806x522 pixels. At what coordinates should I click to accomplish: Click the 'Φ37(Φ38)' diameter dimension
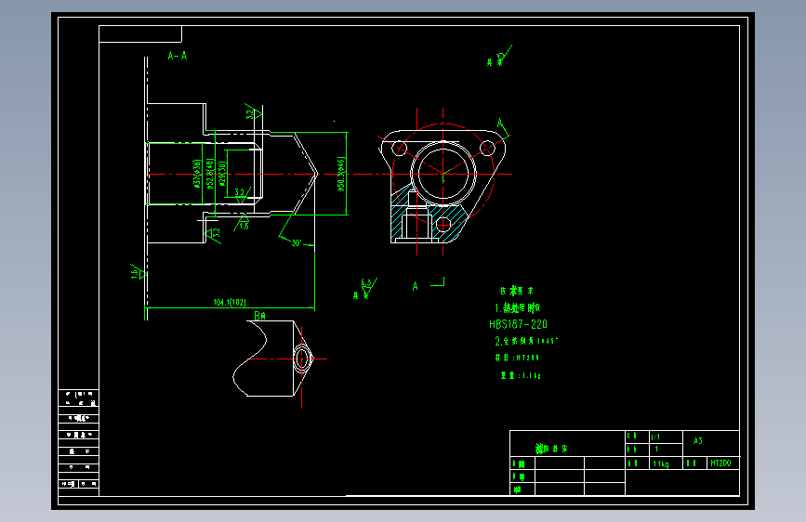196,174
